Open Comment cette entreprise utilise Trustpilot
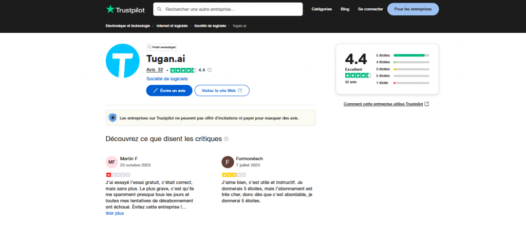 click(383, 104)
